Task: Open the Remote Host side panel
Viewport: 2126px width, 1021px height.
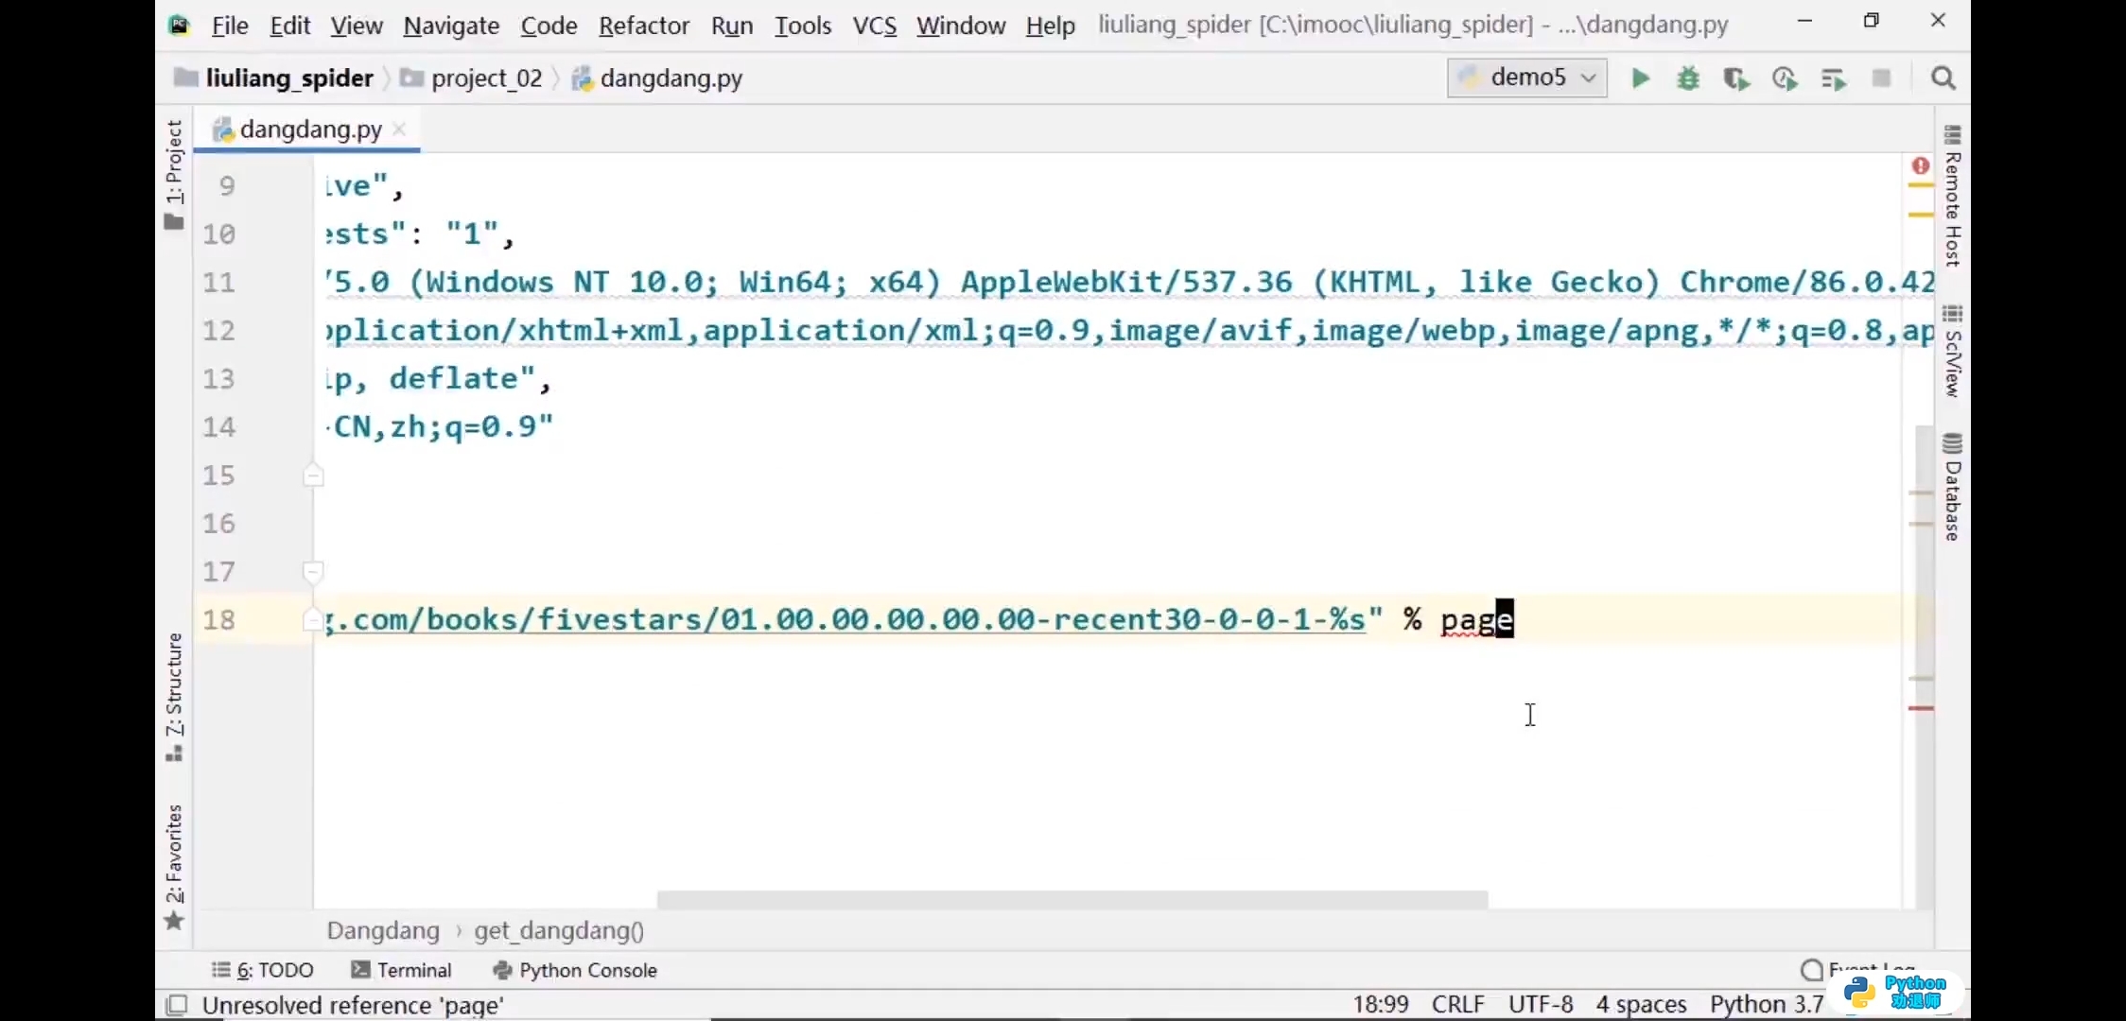Action: [x=1953, y=196]
